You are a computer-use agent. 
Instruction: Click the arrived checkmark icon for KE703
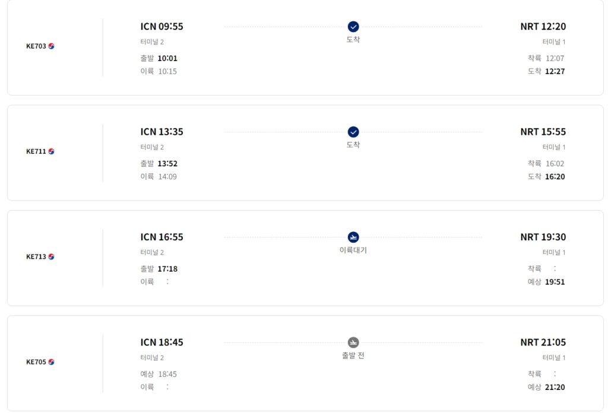pos(353,27)
